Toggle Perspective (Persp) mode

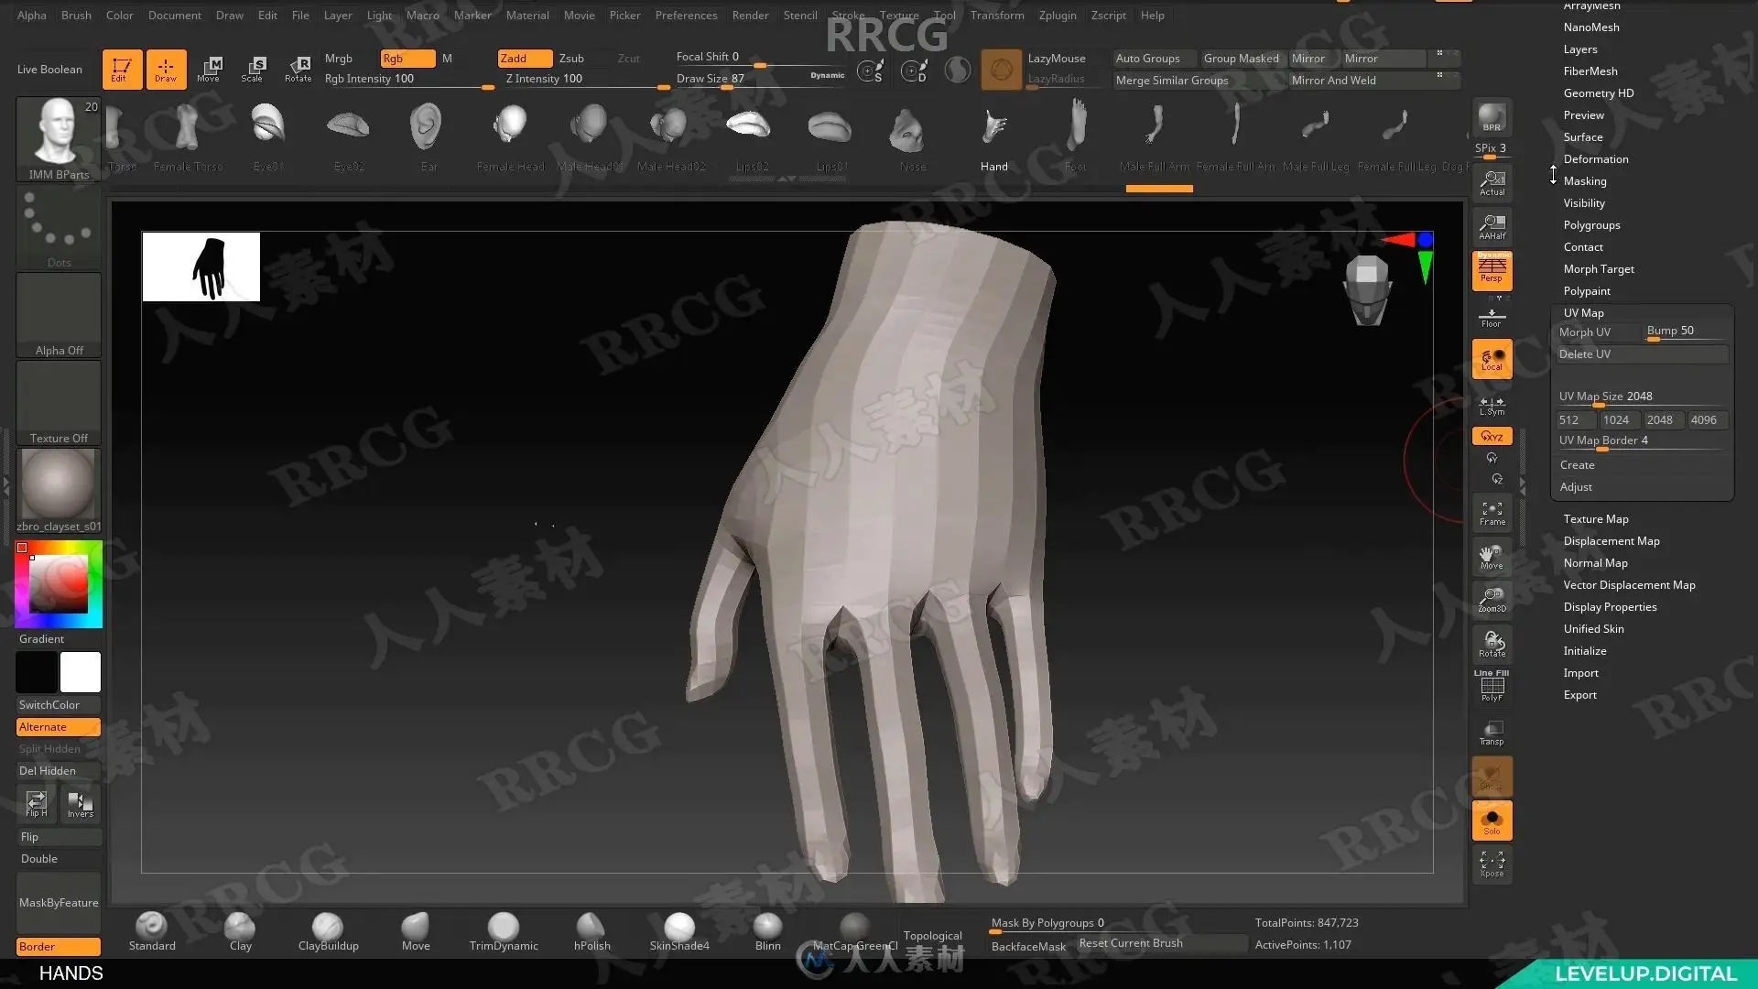click(x=1492, y=270)
